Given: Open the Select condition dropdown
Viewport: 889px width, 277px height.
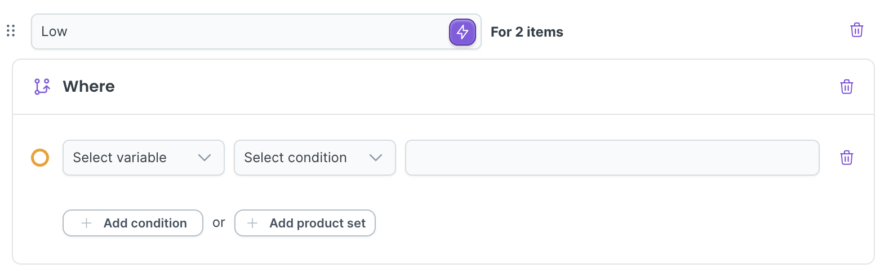Looking at the screenshot, I should click(x=314, y=158).
